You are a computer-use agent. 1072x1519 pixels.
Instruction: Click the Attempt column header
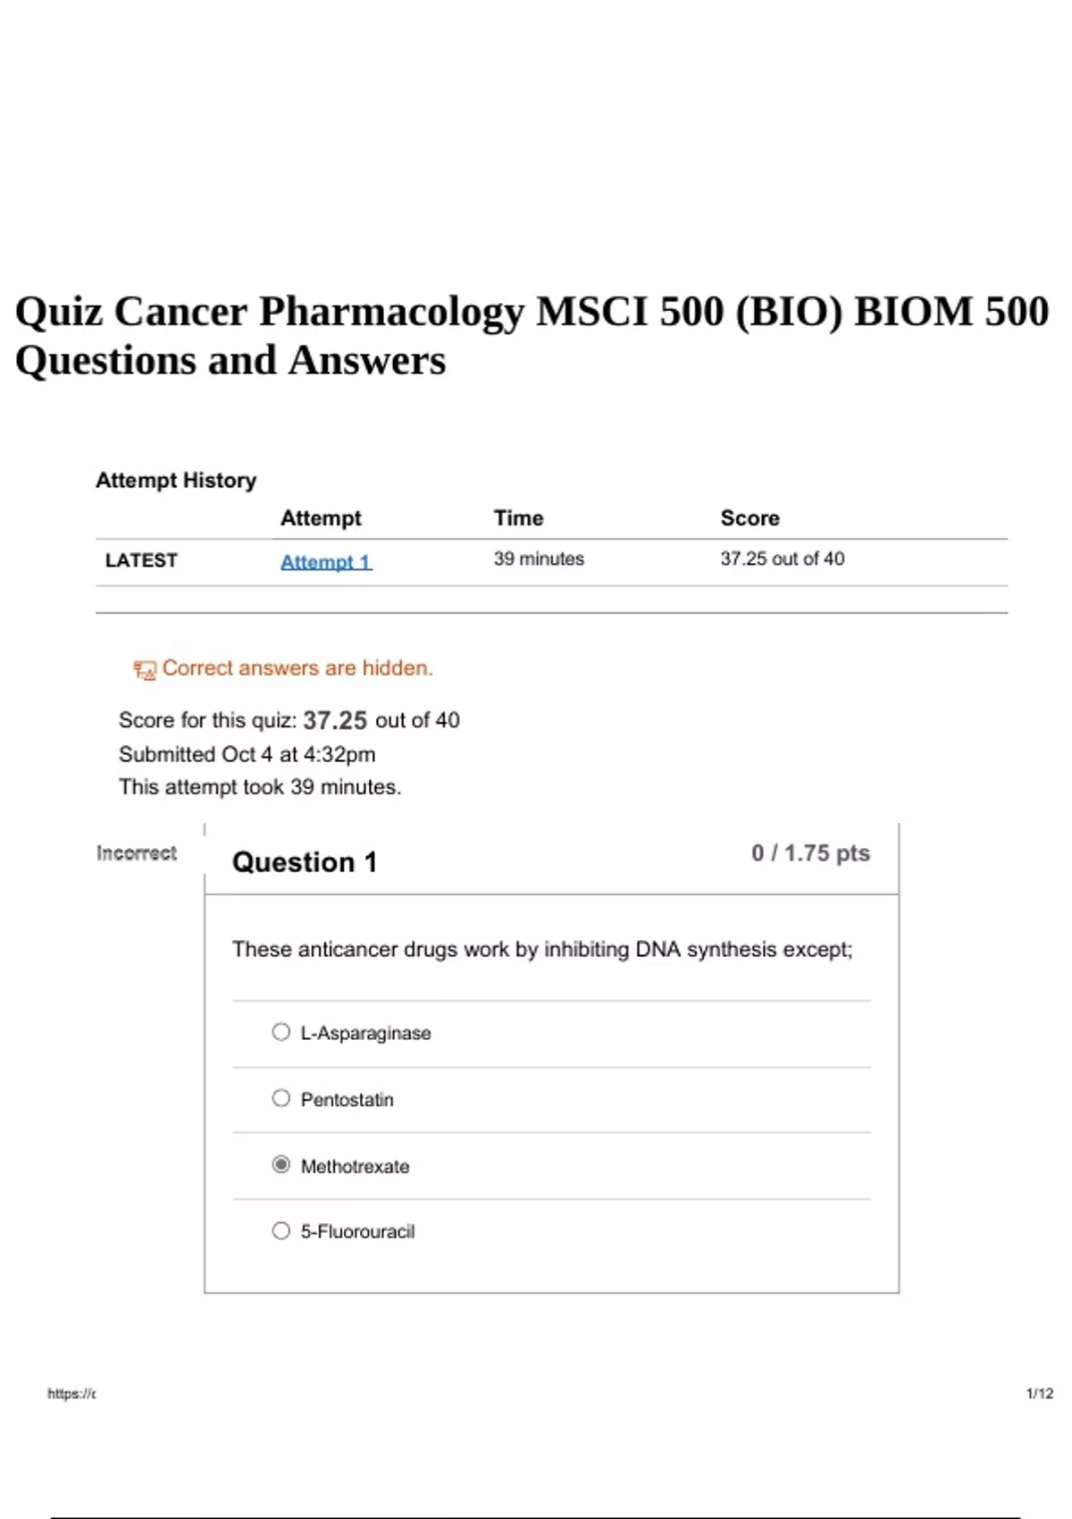tap(321, 518)
